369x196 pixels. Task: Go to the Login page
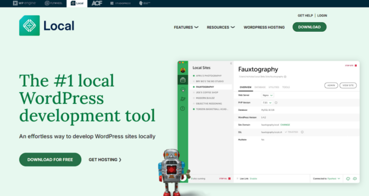(322, 16)
